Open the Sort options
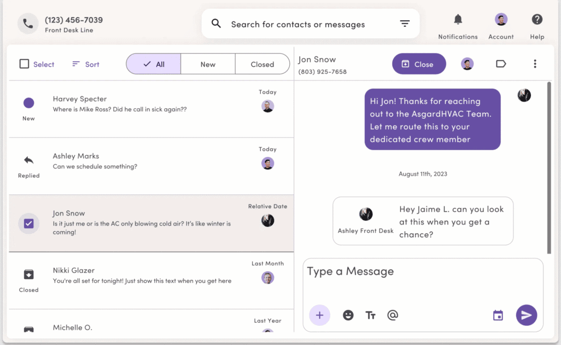Screen dimensions: 561x345 click(86, 64)
